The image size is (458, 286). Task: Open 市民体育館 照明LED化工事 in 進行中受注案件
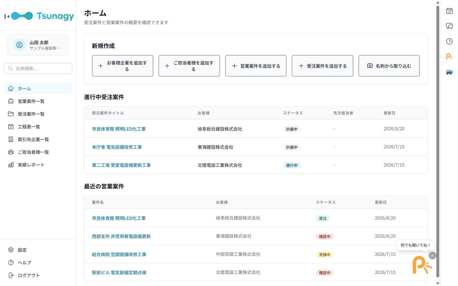119,129
